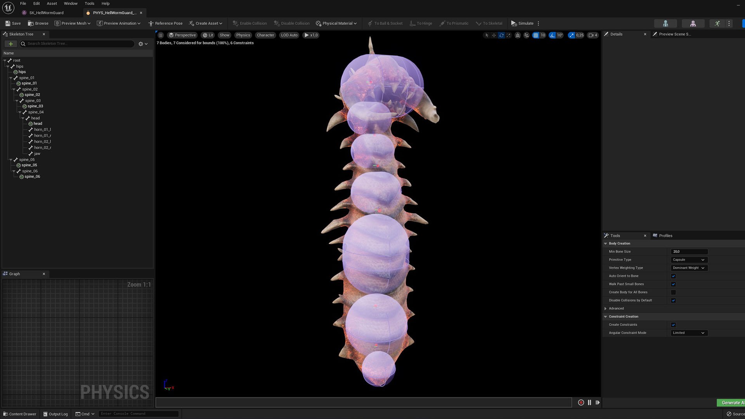Toggle rotation angle snapping
Image resolution: width=745 pixels, height=419 pixels.
(552, 35)
